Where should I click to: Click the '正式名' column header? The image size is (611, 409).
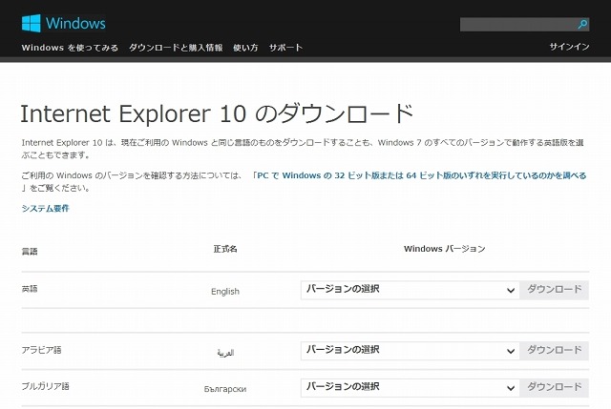click(225, 249)
